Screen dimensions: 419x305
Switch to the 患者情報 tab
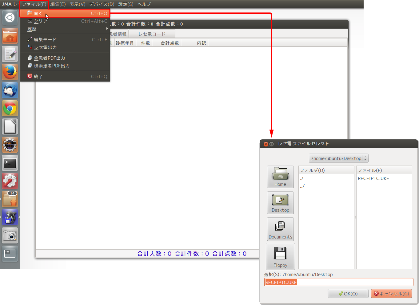(118, 34)
